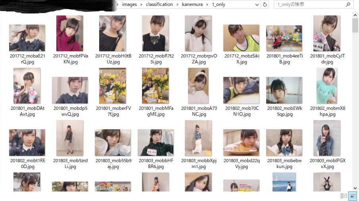
Task: Click filename text 201803_mob5zrdLi.jpg
Action: tap(70, 163)
